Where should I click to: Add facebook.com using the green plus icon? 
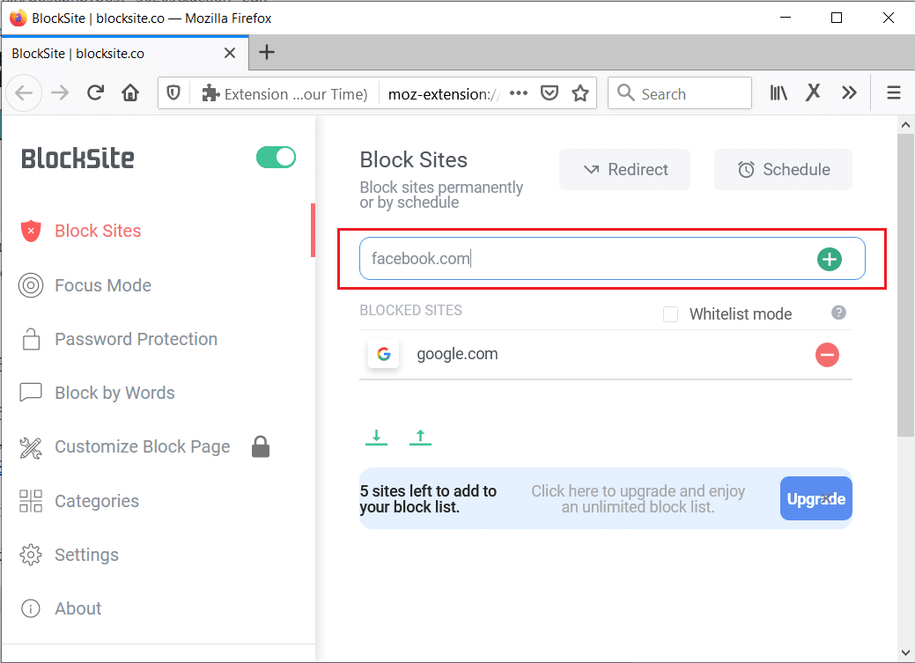(829, 259)
